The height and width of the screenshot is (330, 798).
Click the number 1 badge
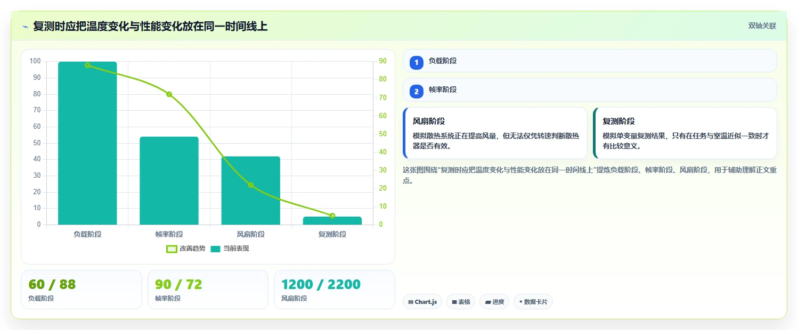click(x=417, y=63)
